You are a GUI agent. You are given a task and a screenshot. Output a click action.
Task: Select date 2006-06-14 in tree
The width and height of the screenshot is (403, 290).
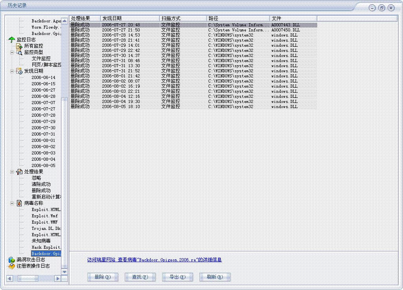click(x=43, y=77)
